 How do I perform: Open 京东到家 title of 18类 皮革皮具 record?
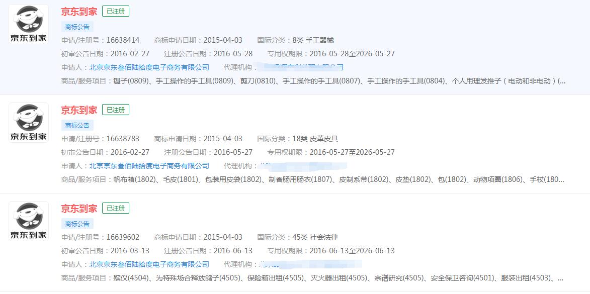point(79,110)
